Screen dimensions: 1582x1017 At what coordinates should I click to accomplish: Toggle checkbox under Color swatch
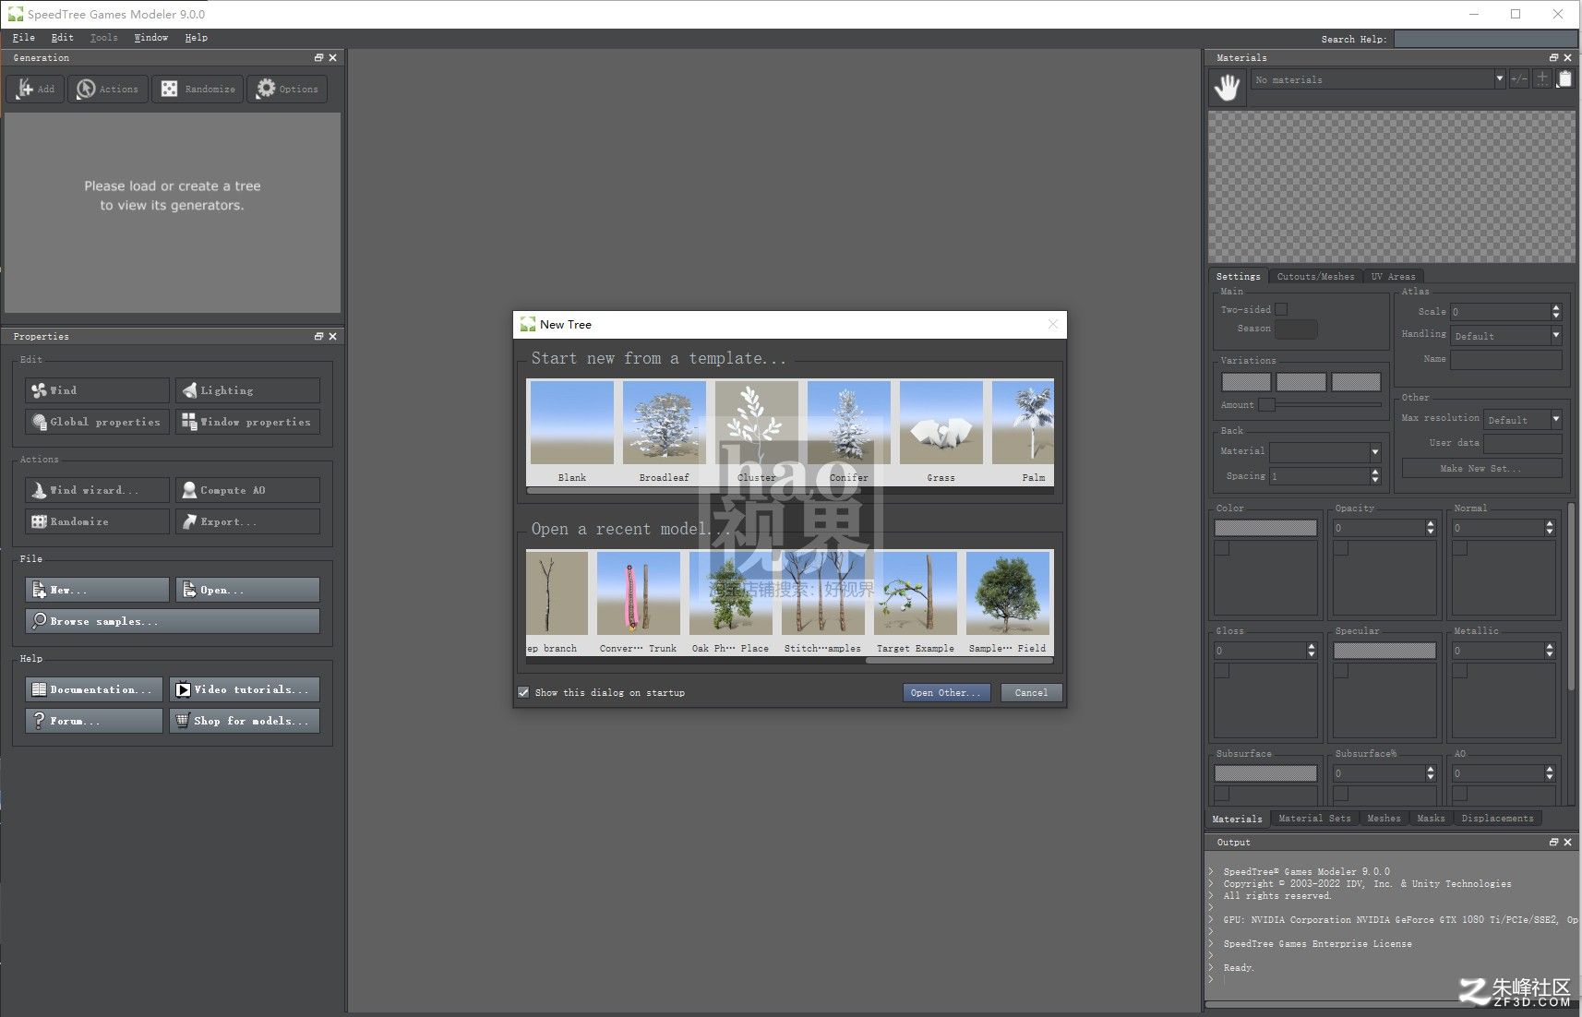1222,548
